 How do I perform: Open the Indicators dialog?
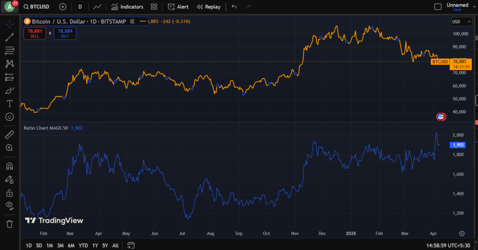click(127, 7)
